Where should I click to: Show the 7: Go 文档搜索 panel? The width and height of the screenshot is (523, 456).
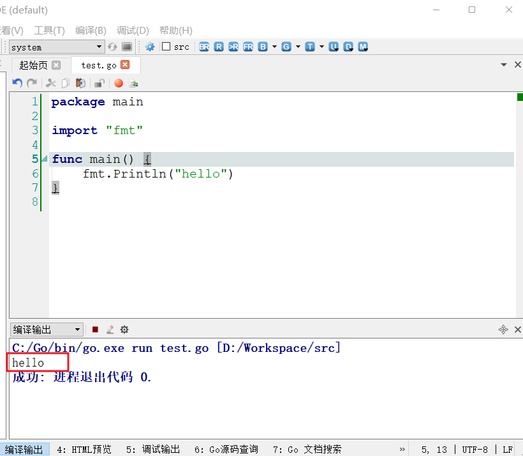(307, 449)
